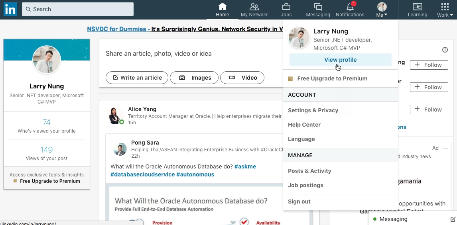Focus the Search box
Screen dimensions: 457x225
coord(78,9)
